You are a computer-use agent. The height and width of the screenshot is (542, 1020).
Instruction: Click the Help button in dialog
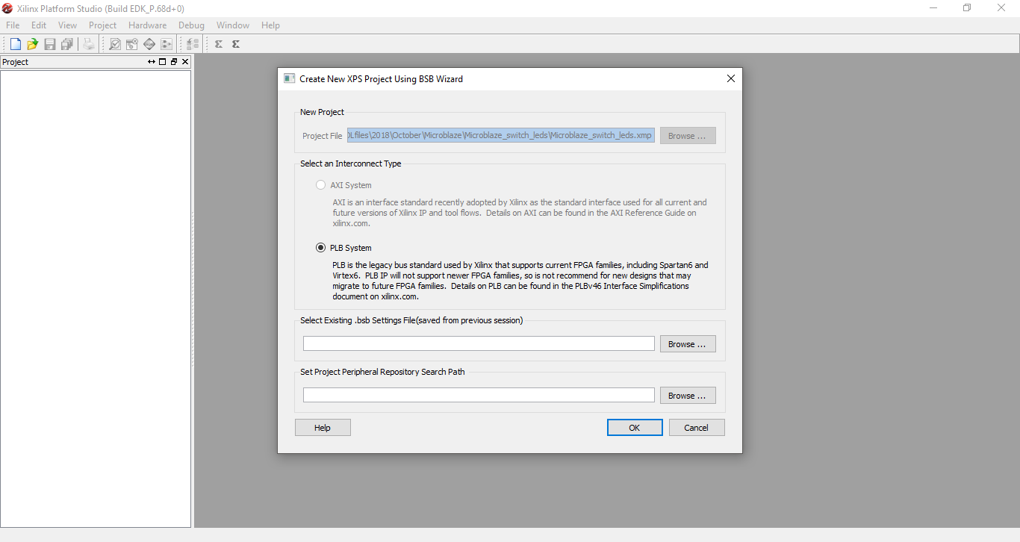click(x=323, y=428)
